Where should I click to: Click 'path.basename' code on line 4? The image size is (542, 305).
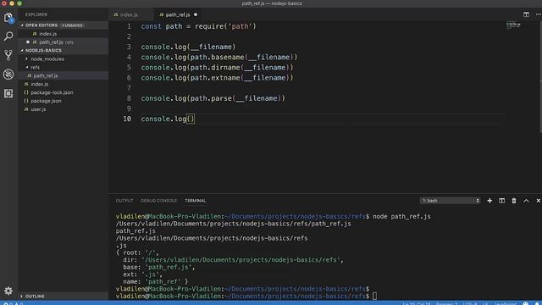click(218, 57)
